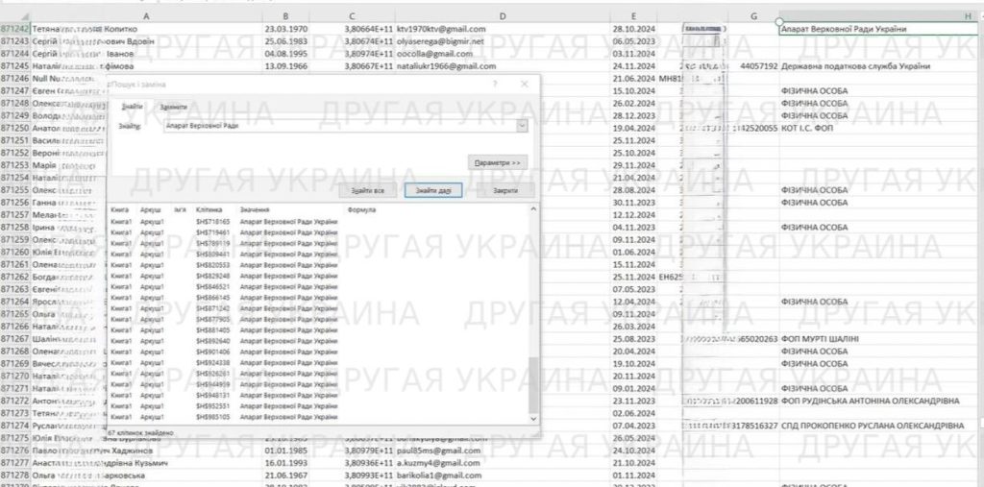Select column D header in spreadsheet
This screenshot has width=984, height=487.
tap(503, 17)
